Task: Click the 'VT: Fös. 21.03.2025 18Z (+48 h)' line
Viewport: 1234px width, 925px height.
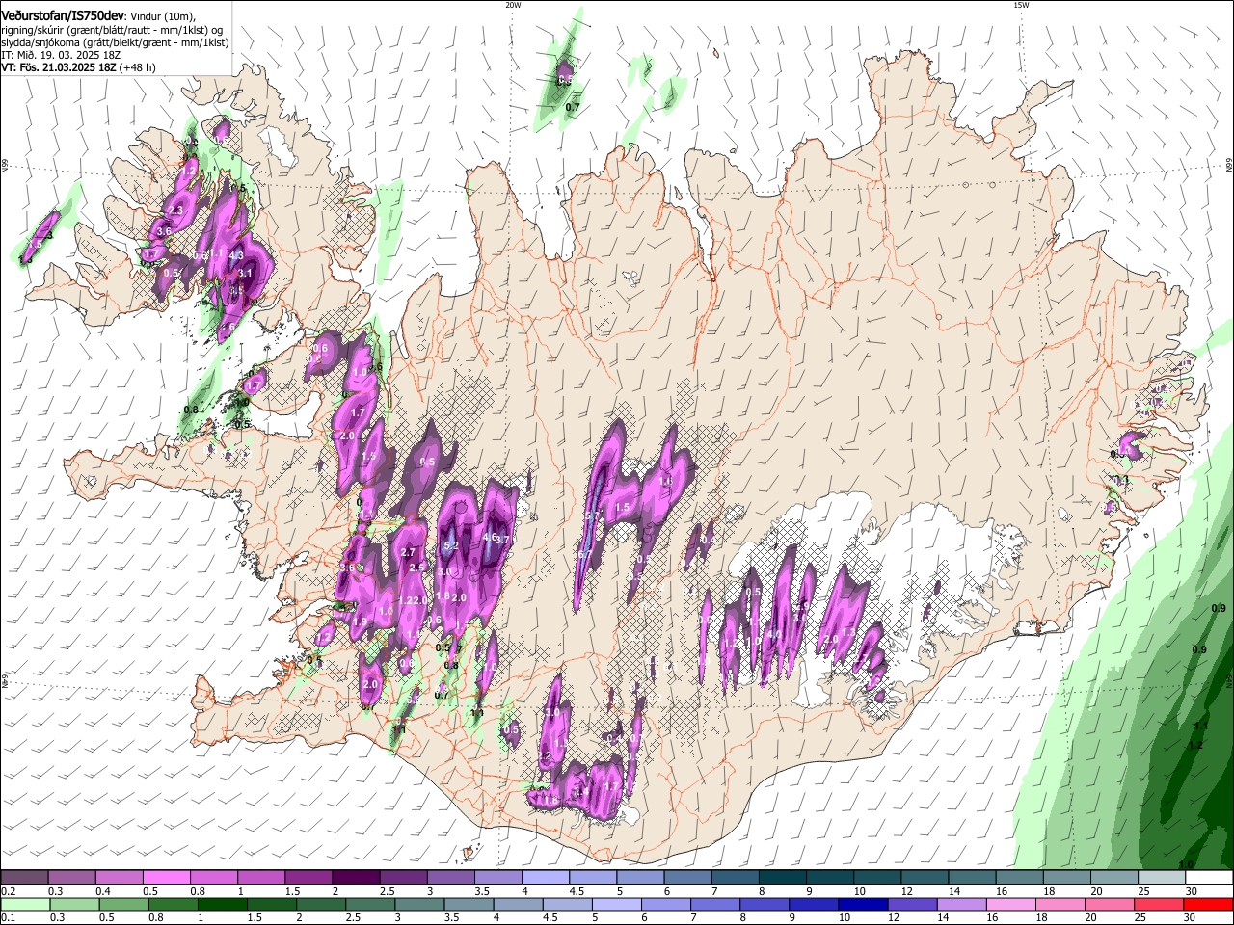Action: coord(79,67)
